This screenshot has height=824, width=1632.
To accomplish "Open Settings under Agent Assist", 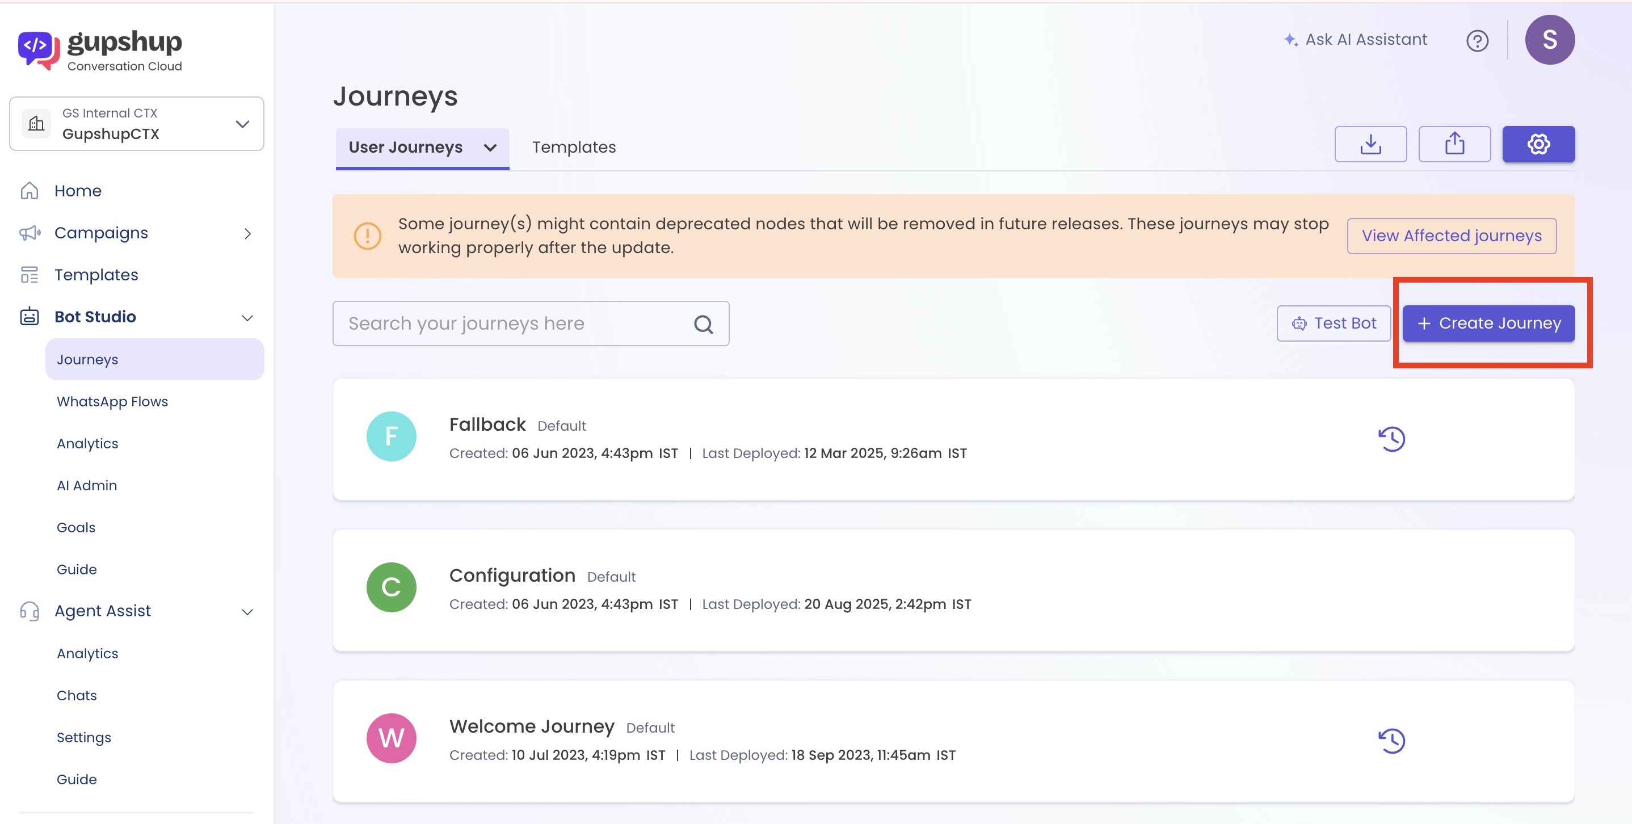I will click(83, 737).
